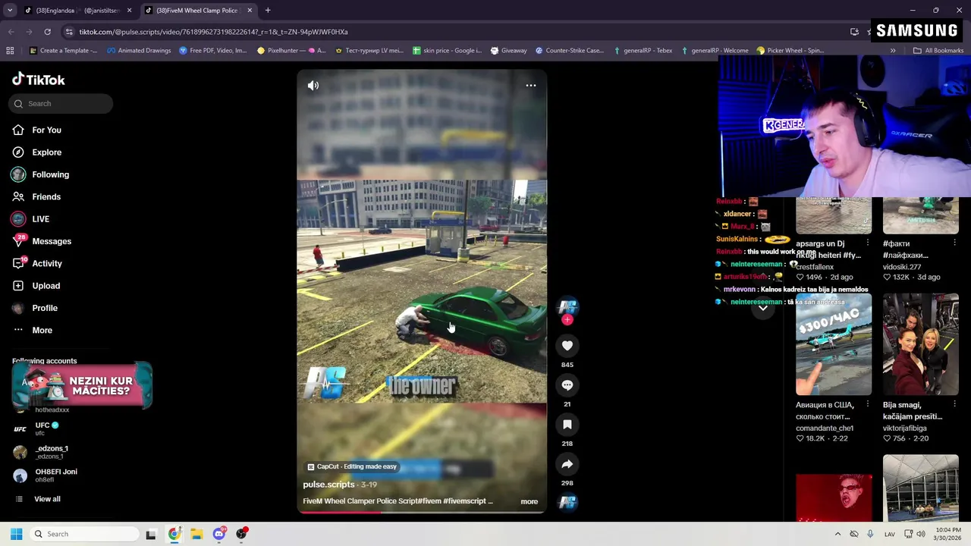This screenshot has width=971, height=546.
Task: Open the Animated Drawings bookmark
Action: (139, 51)
